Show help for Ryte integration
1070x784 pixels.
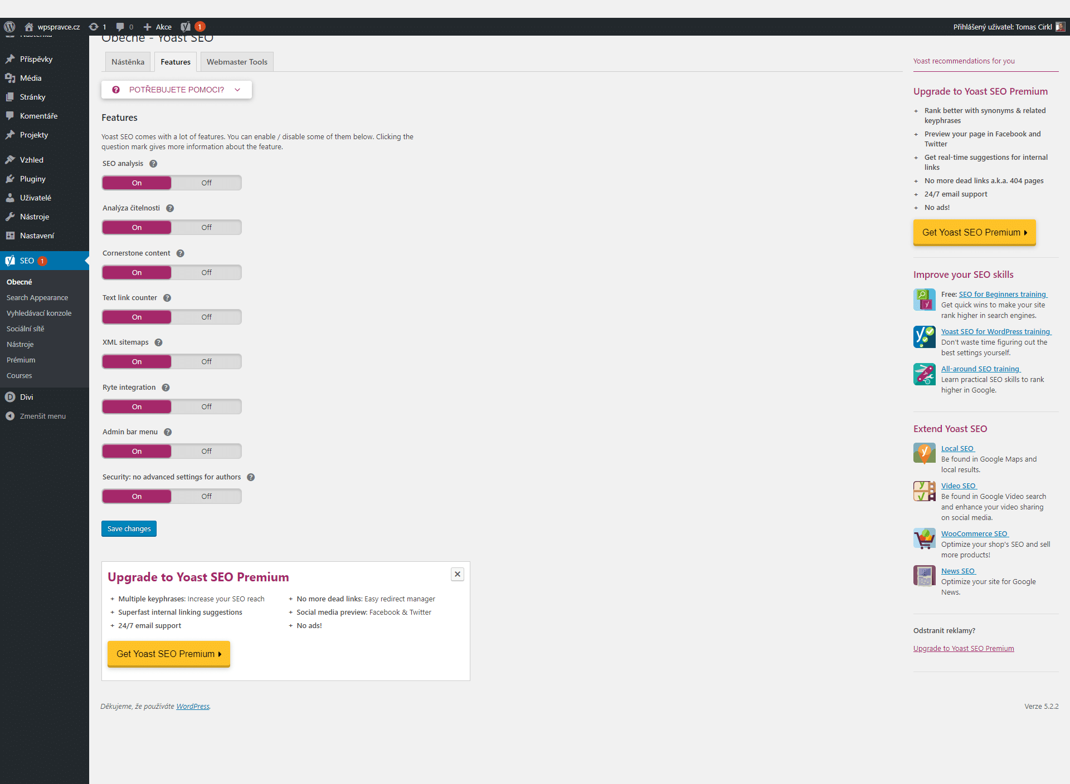point(166,388)
